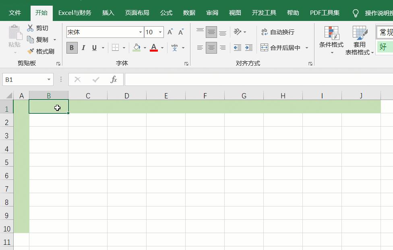Open Conditional Formatting (条件格式)
This screenshot has height=250, width=393.
click(331, 40)
